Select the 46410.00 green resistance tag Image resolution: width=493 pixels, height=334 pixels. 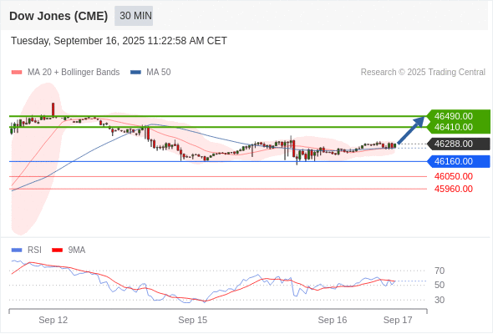[x=459, y=127]
